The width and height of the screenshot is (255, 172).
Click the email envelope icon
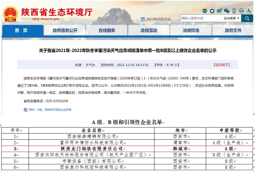coord(204,11)
